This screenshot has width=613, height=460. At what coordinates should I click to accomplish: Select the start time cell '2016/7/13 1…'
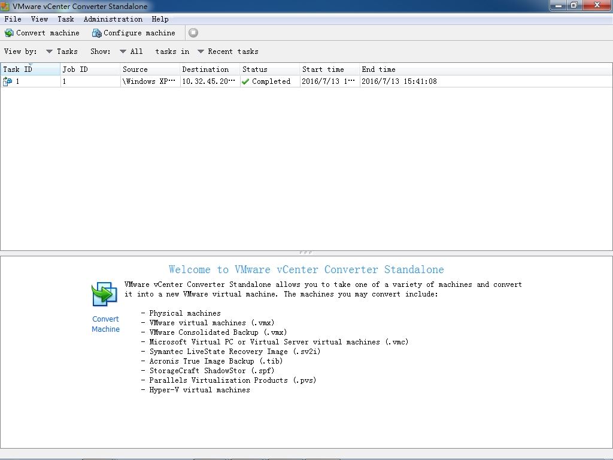(330, 81)
